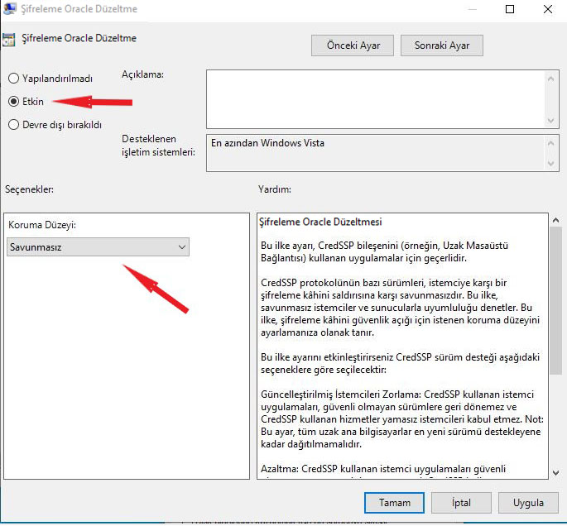Click the 'Desteklenen işletim sistemleri:' label
Screen dimensions: 567x526
[158, 146]
